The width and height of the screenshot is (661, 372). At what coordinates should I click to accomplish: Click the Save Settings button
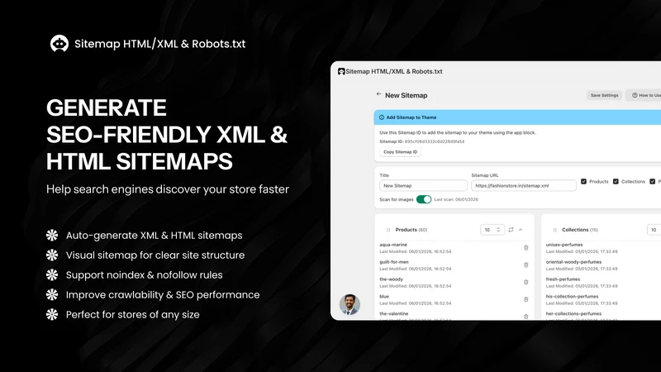604,95
